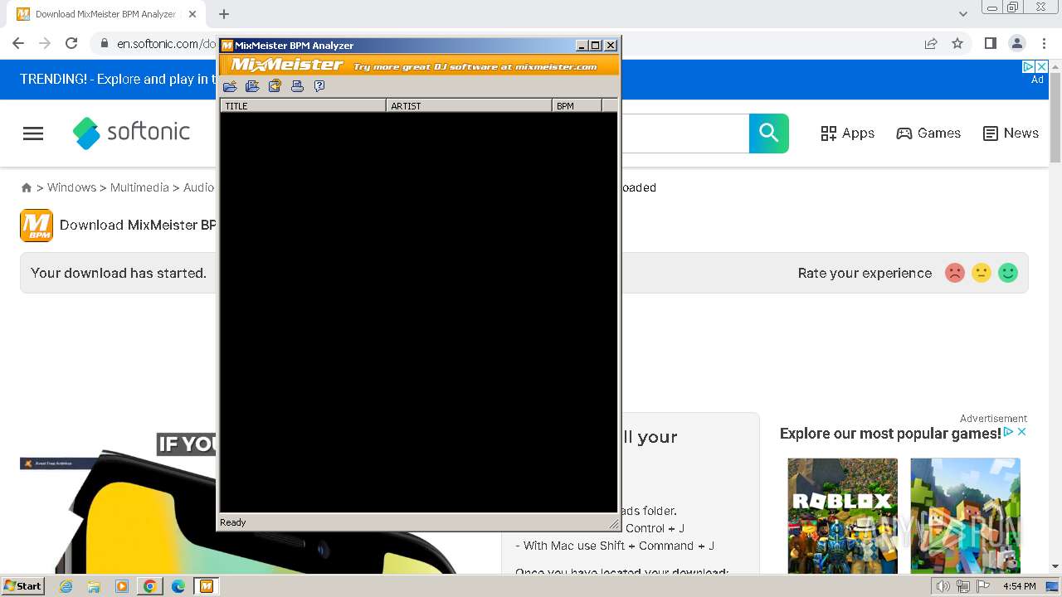This screenshot has height=597, width=1062.
Task: Rate experience with the yellow neutral face
Action: [982, 273]
